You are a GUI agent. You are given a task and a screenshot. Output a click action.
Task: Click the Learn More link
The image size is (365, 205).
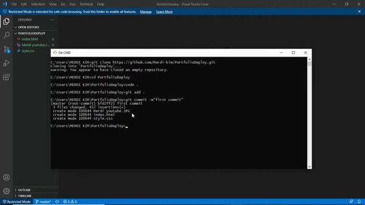click(164, 11)
